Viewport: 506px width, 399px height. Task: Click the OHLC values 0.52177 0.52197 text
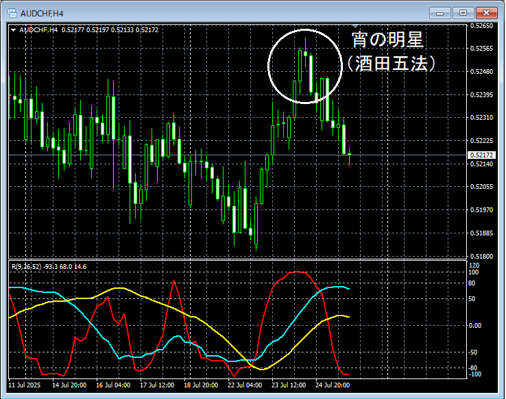point(85,30)
